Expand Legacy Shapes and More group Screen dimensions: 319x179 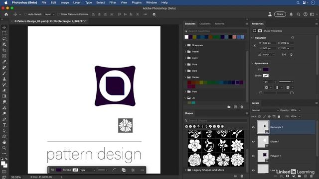coord(185,170)
